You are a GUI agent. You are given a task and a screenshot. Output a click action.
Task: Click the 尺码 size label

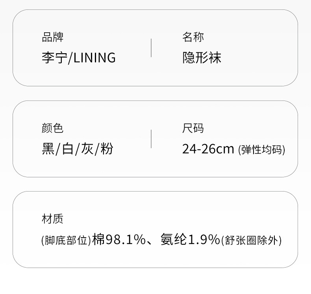(193, 128)
